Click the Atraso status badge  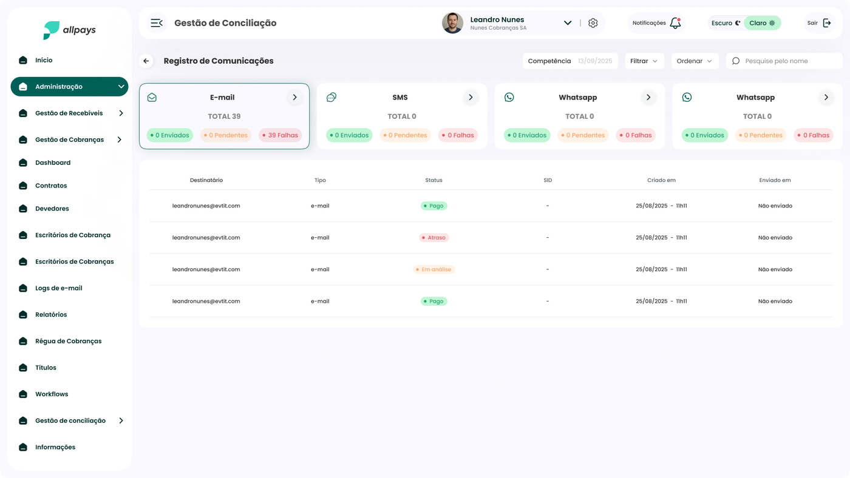pos(434,238)
